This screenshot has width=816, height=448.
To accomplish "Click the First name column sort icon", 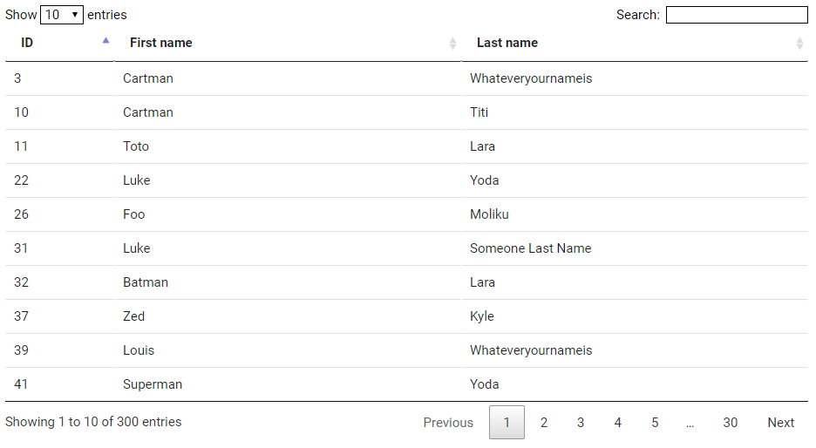I will [452, 43].
